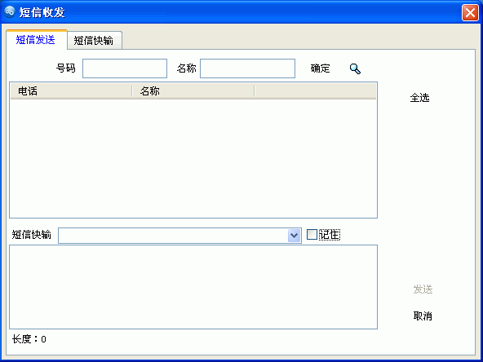Click the app icon in title bar
This screenshot has height=362, width=483.
click(10, 12)
